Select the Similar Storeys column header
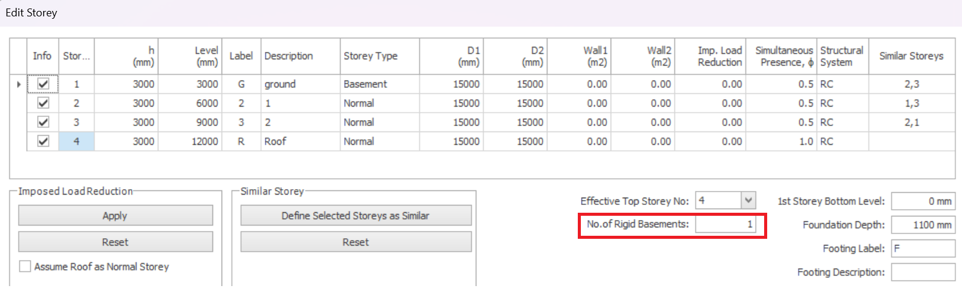This screenshot has height=297, width=962. (911, 56)
